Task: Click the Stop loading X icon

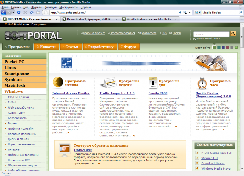Action: click(x=25, y=13)
